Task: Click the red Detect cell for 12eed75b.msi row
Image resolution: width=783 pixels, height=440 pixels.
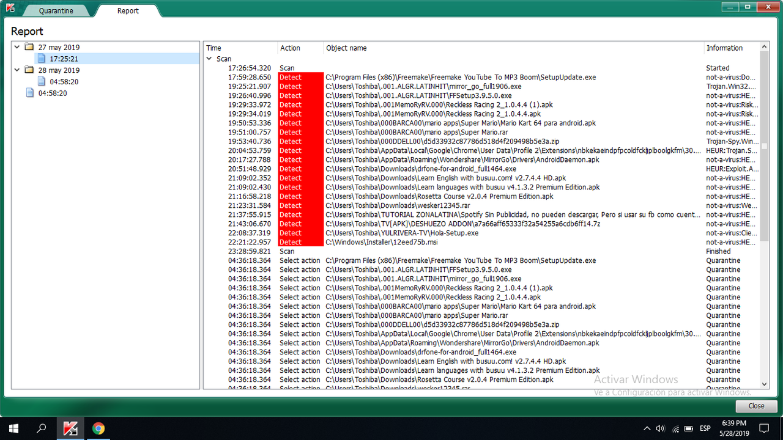Action: (x=300, y=242)
